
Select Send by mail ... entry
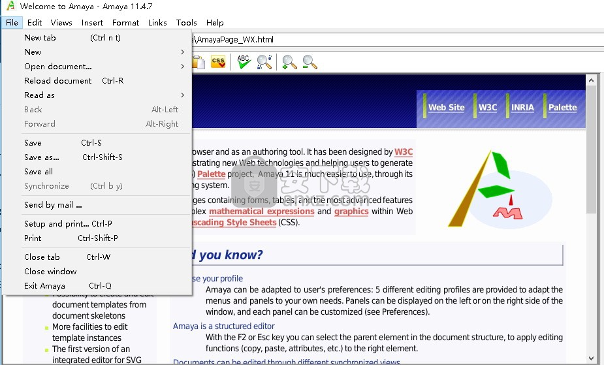click(x=97, y=205)
